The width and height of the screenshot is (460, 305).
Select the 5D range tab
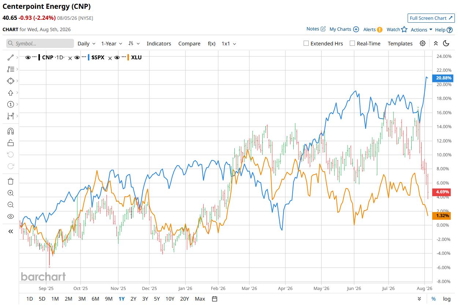tap(42, 299)
